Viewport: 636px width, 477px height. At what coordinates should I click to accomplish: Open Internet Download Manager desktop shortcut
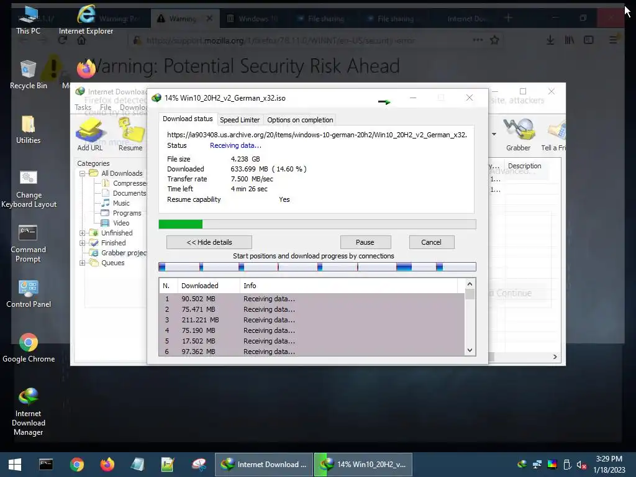pos(28,412)
